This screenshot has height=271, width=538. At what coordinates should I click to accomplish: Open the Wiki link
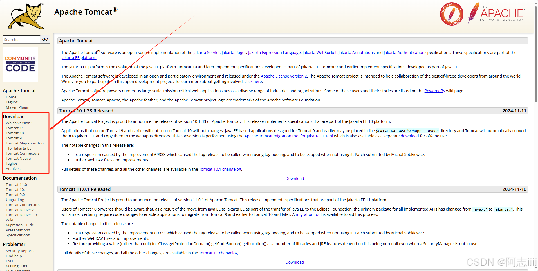tap(10, 220)
